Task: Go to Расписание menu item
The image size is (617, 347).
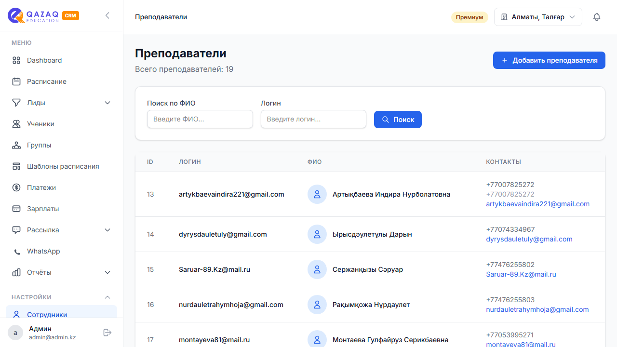Action: tap(61, 81)
